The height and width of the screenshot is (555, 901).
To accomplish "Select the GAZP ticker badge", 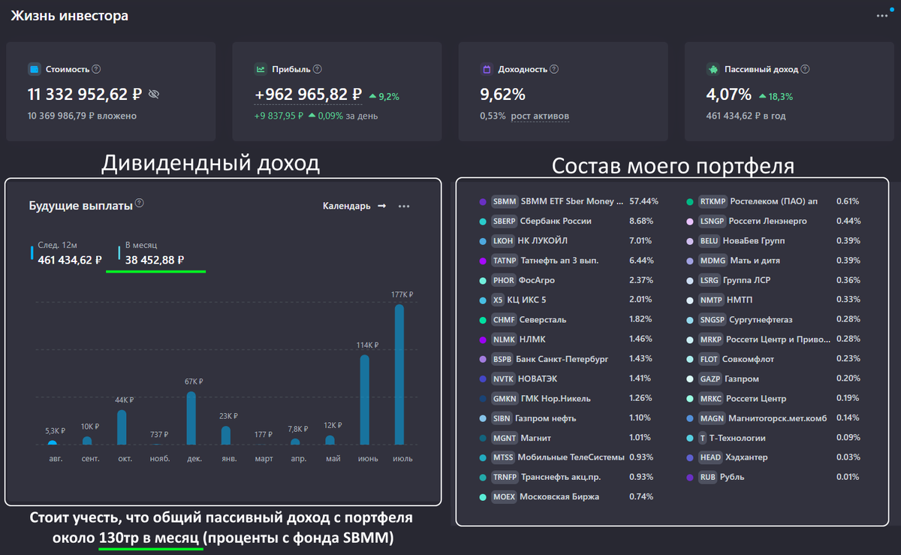I will [710, 379].
